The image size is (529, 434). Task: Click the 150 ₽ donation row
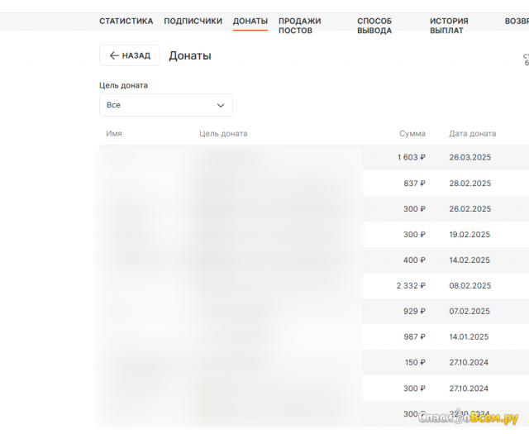[x=414, y=363]
